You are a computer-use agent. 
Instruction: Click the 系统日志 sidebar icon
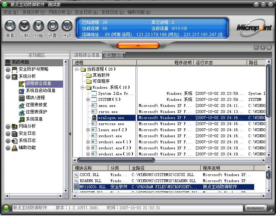15,141
